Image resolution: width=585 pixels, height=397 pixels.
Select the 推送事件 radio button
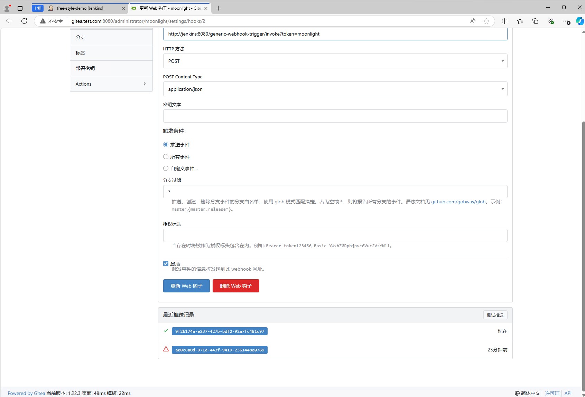coord(166,145)
